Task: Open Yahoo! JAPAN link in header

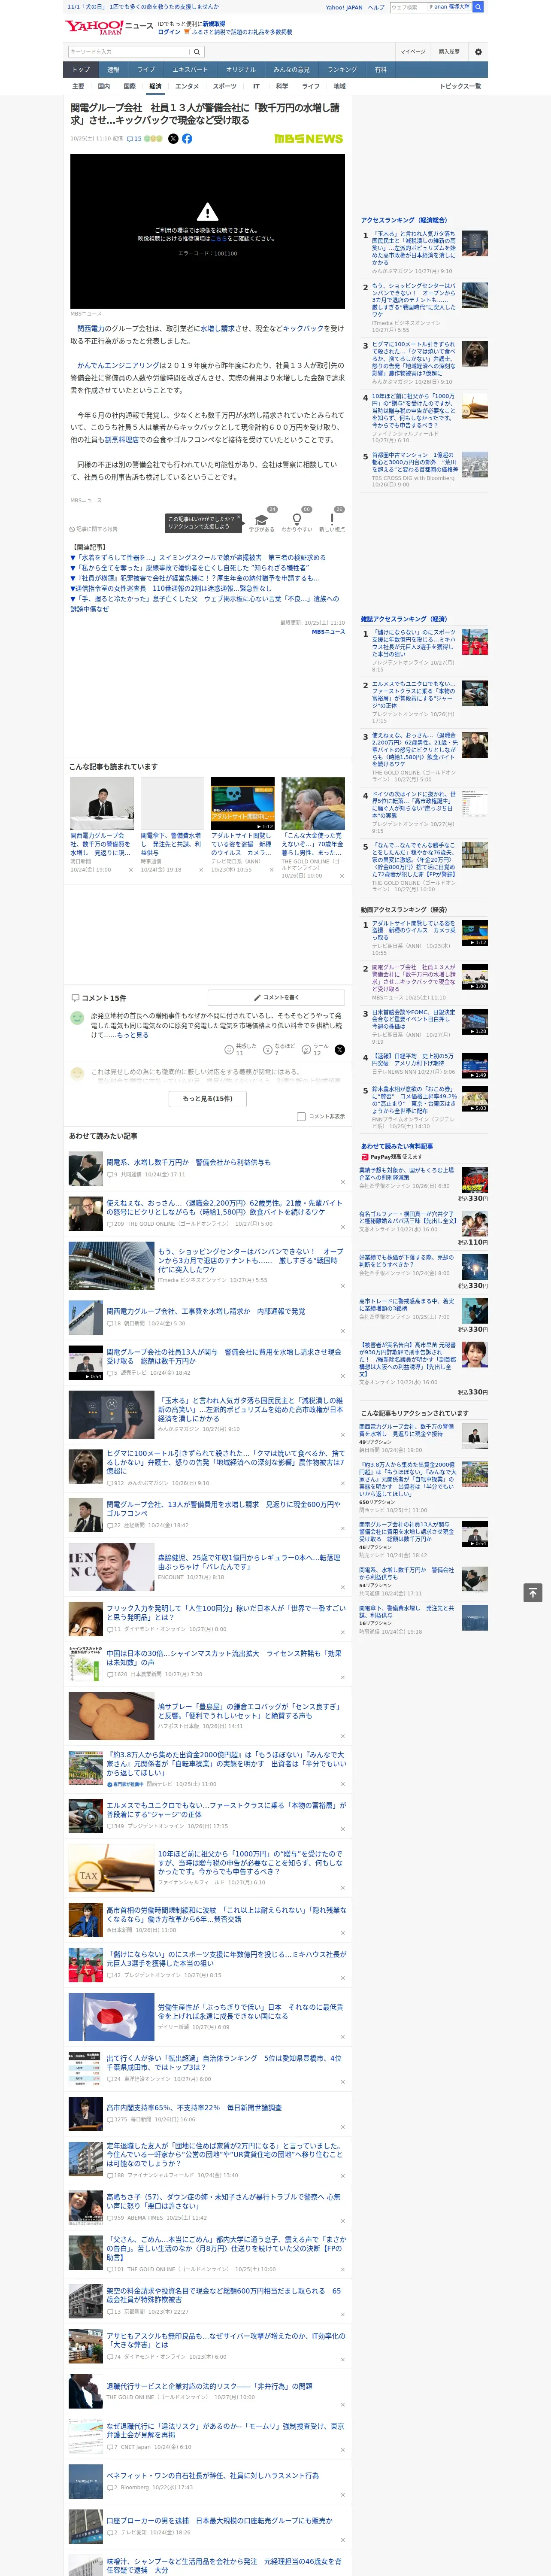Action: [x=344, y=7]
